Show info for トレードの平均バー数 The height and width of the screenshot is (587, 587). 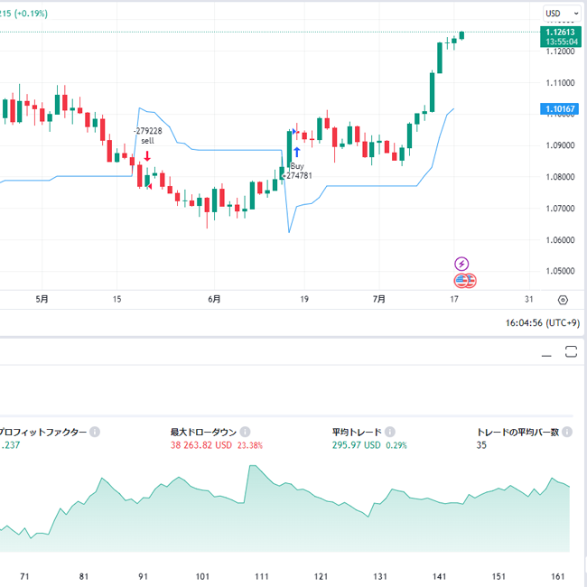point(567,432)
